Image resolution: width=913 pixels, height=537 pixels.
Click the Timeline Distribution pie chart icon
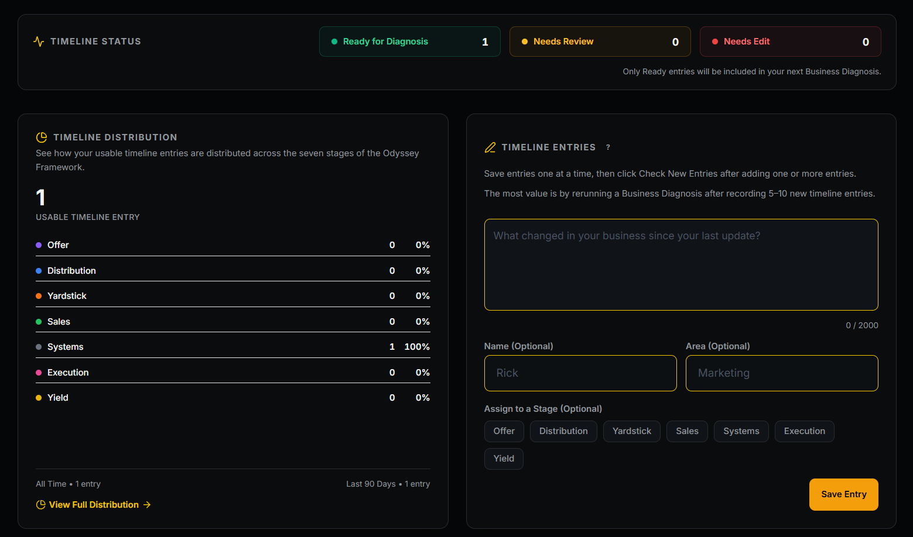[x=42, y=137]
